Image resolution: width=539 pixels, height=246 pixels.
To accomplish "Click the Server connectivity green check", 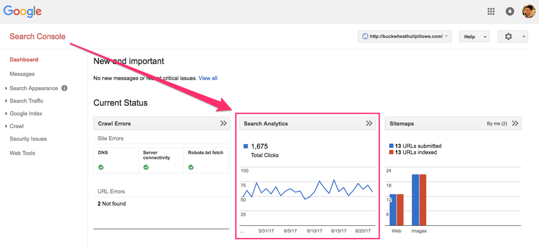I will [x=146, y=167].
